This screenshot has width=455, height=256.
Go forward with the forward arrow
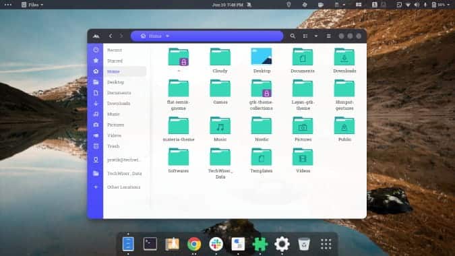click(121, 36)
